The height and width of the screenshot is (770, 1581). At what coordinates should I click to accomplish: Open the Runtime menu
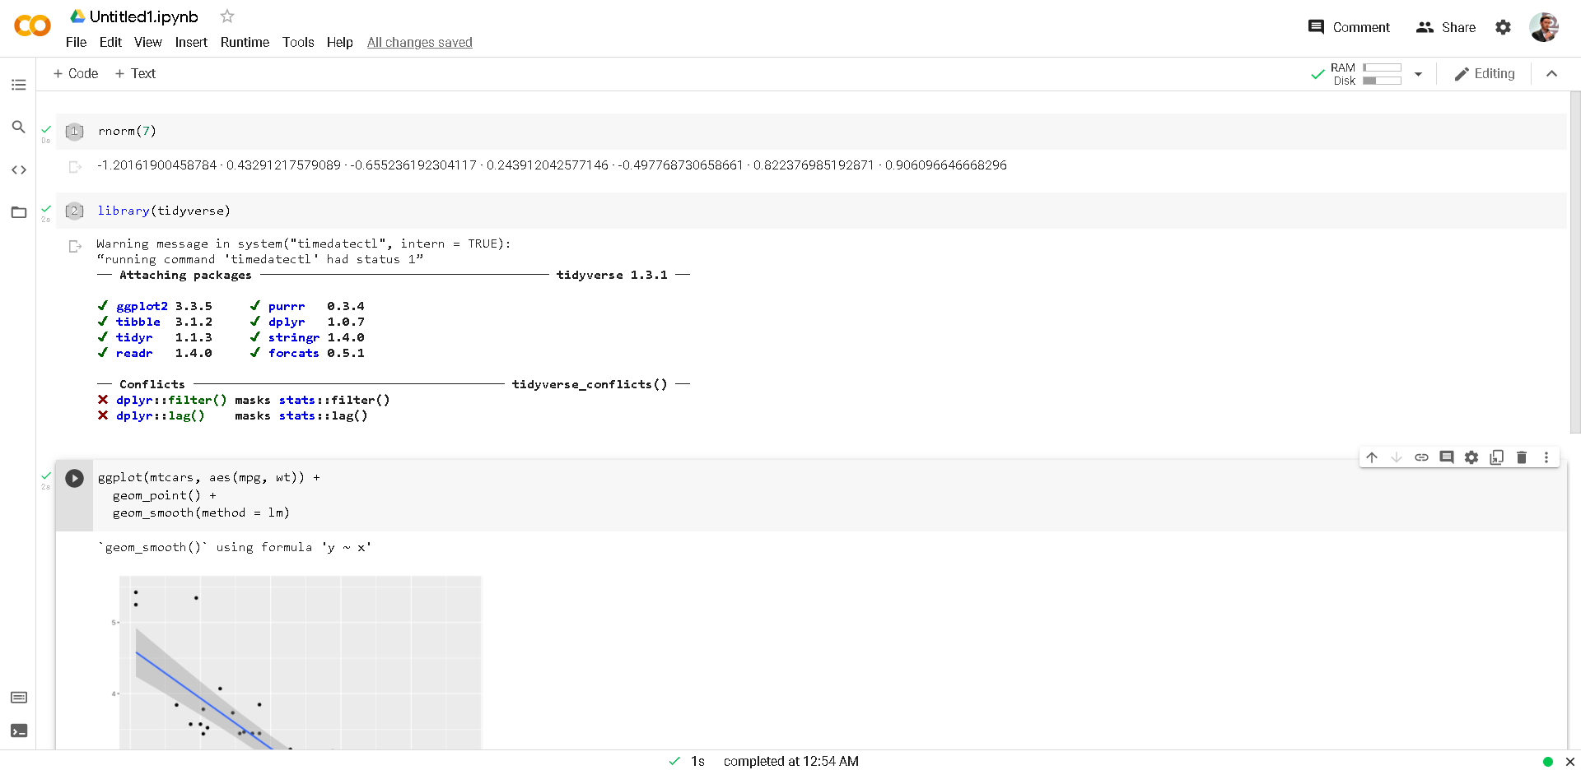[244, 43]
